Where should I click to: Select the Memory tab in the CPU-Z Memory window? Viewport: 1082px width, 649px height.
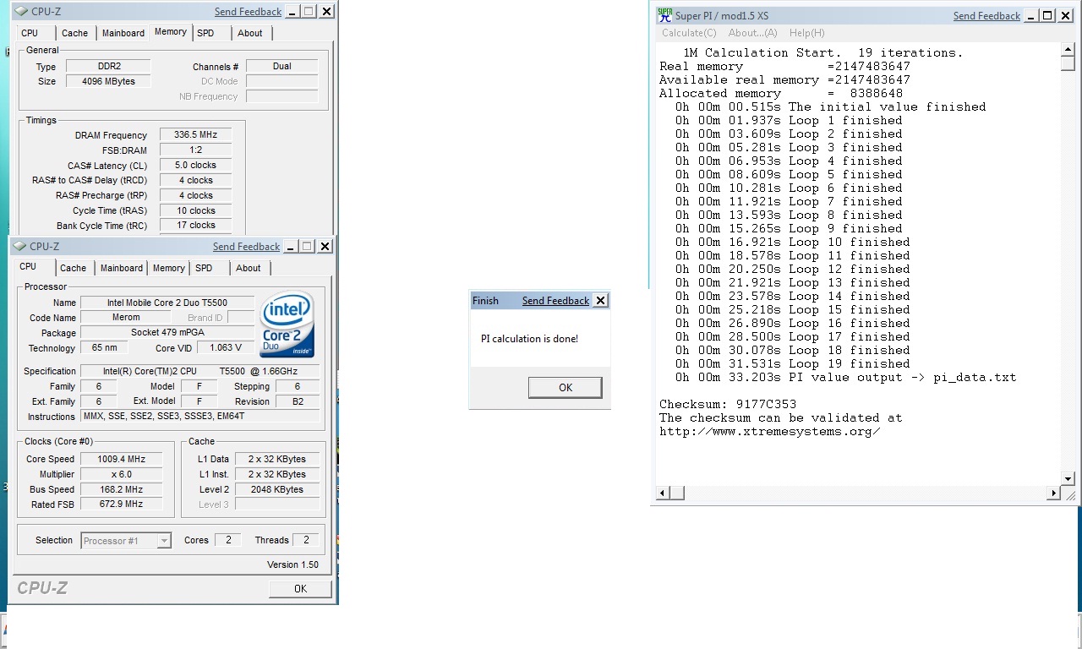tap(170, 32)
